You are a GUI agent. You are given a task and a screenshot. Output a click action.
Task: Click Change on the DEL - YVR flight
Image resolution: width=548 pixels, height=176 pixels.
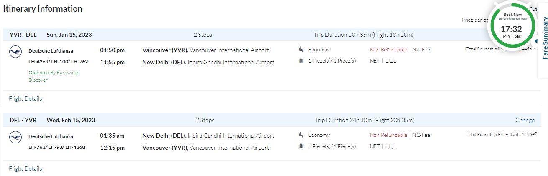tap(525, 120)
